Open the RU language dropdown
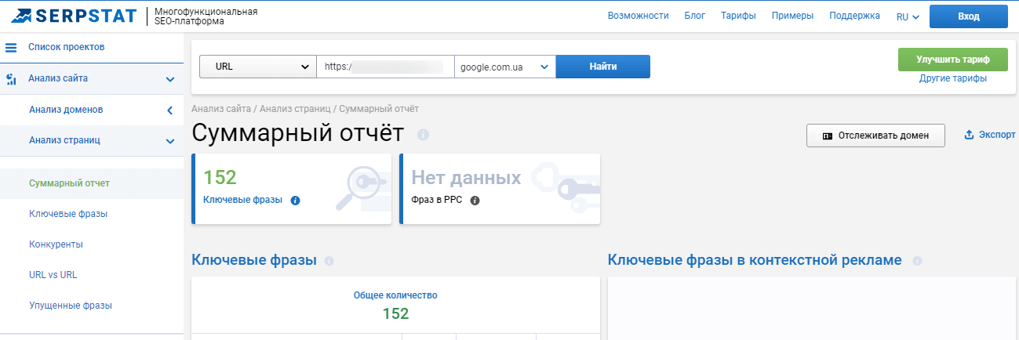The width and height of the screenshot is (1019, 340). pos(908,16)
